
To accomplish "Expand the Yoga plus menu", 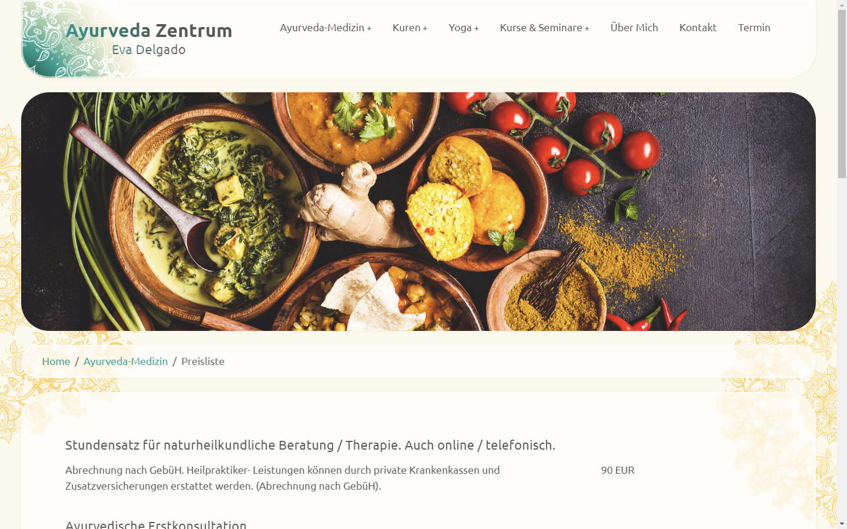I will coord(463,28).
